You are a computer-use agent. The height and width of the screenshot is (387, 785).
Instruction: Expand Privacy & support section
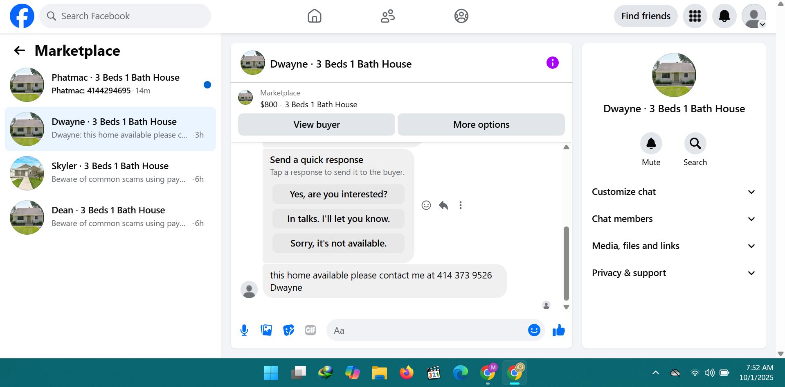pos(674,273)
